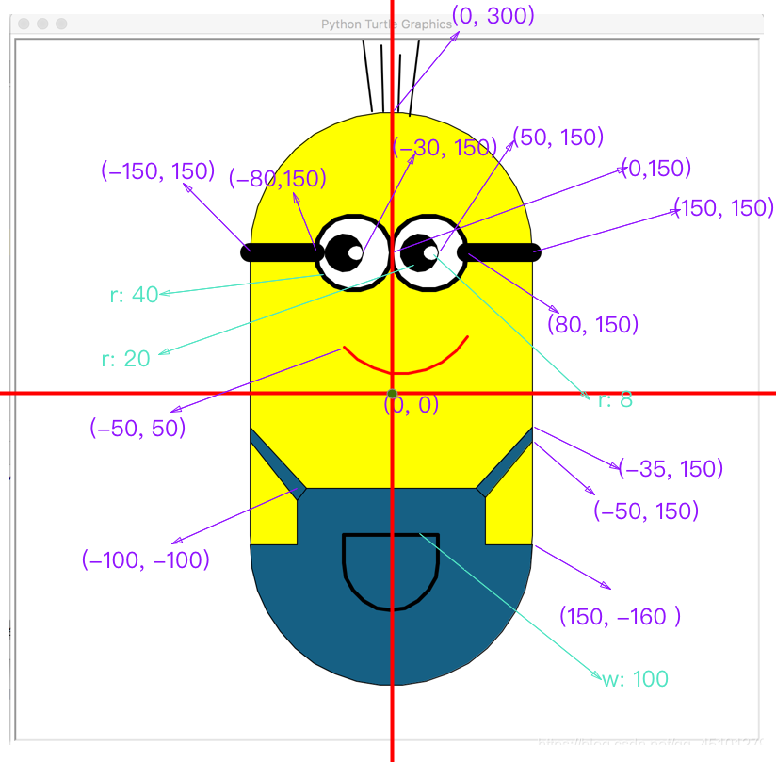This screenshot has height=762, width=776.
Task: Click the black goggle strap on the left
Action: pos(281,252)
